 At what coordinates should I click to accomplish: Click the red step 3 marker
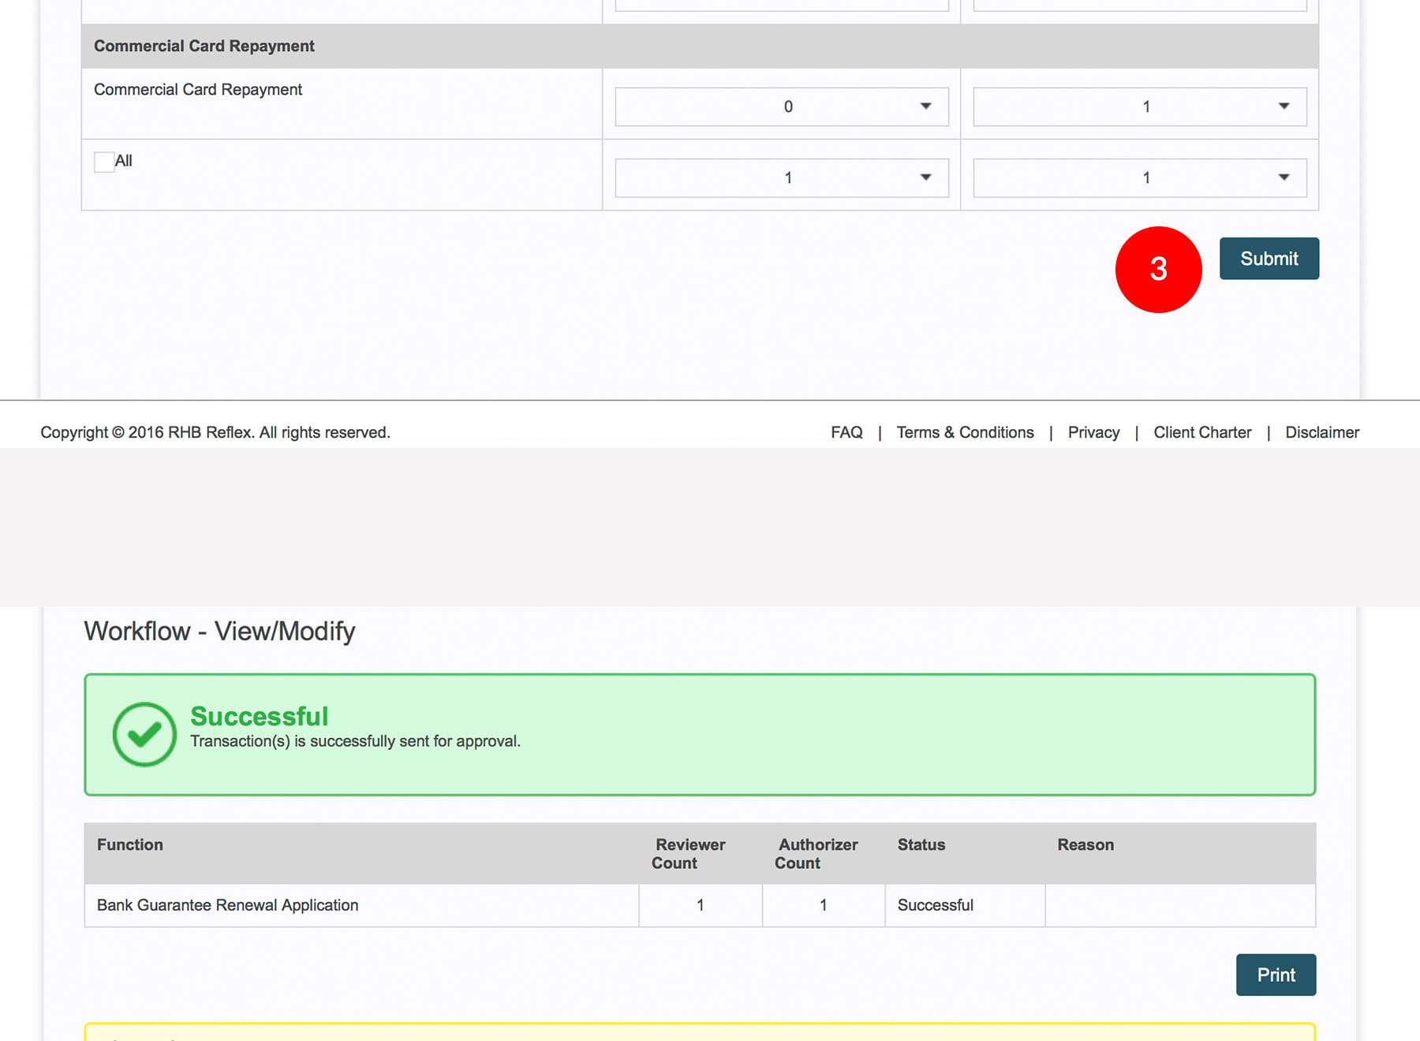(1157, 269)
